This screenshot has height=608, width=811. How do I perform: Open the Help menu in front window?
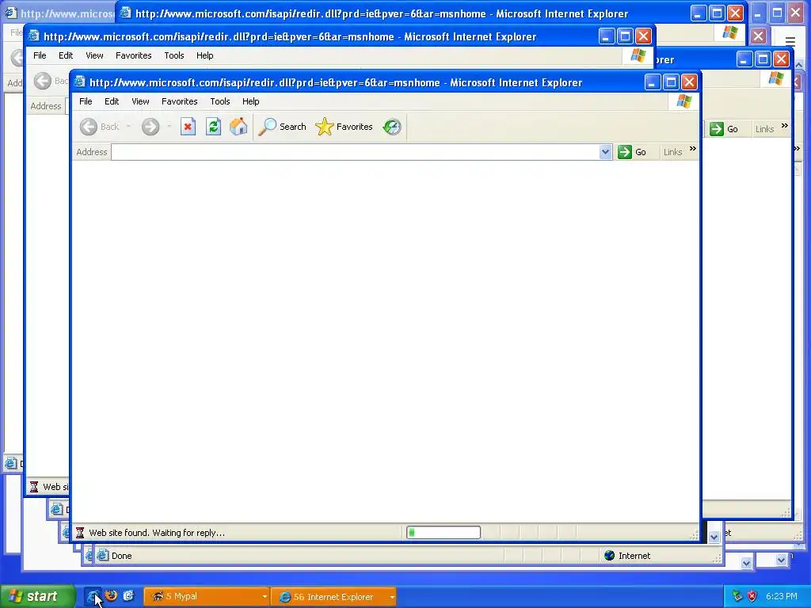(251, 101)
